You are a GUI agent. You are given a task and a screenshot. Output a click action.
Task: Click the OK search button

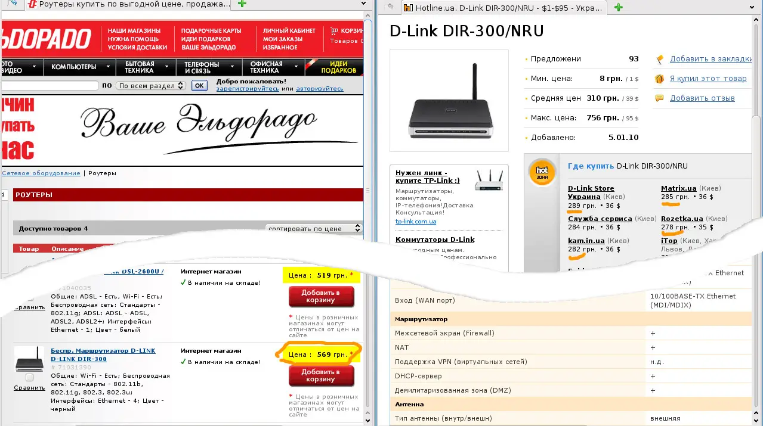[x=199, y=86]
